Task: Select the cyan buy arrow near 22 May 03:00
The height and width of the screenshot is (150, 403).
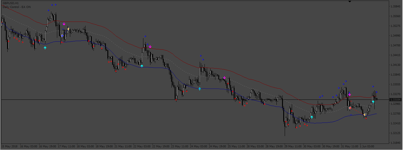Action: [142, 66]
